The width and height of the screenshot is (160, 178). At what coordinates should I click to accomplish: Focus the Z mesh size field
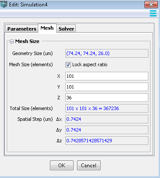(x=107, y=98)
